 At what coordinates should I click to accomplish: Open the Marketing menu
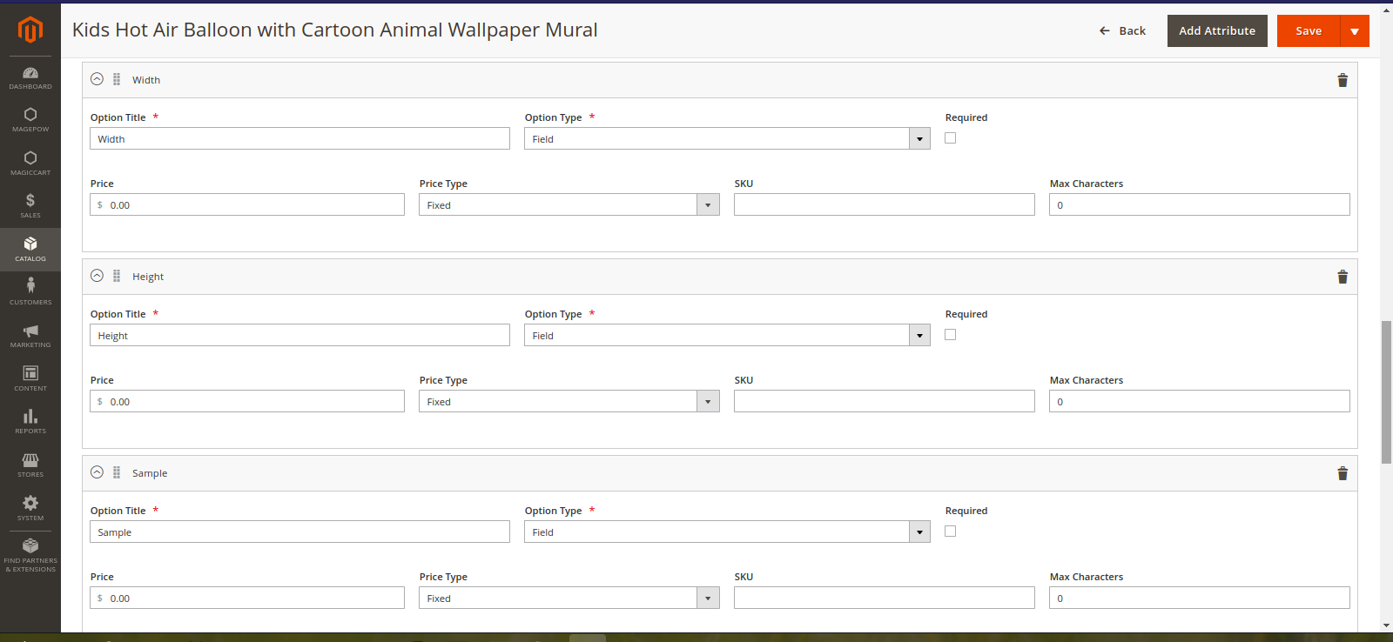coord(30,336)
